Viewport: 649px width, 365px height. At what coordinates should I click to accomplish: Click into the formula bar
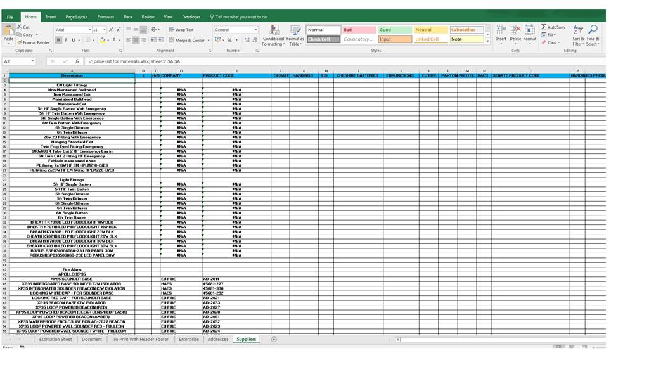(345, 61)
